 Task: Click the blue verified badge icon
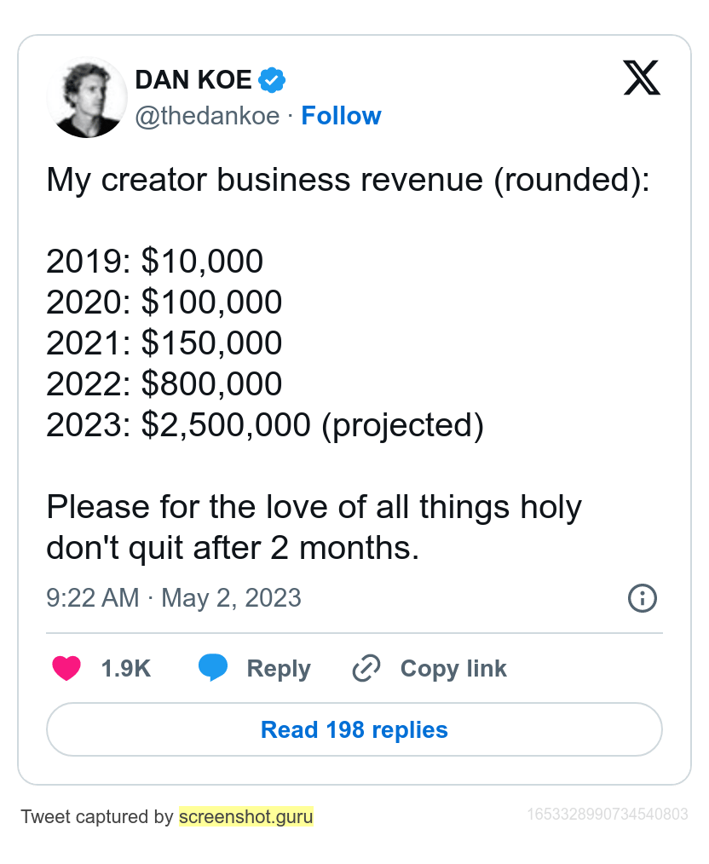click(272, 80)
